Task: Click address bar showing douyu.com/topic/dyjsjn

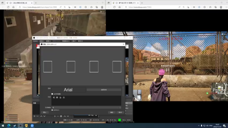Action: (x=40, y=7)
